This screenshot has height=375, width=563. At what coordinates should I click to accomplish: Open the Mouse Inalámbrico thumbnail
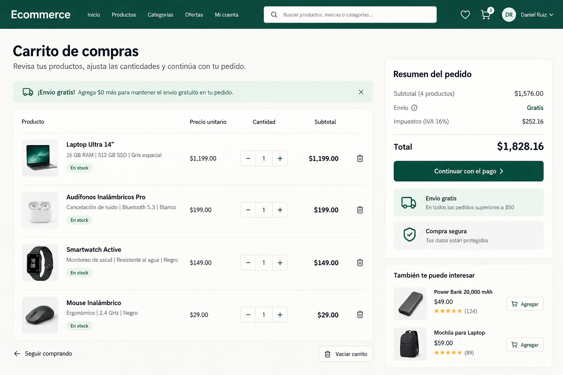[x=40, y=315]
